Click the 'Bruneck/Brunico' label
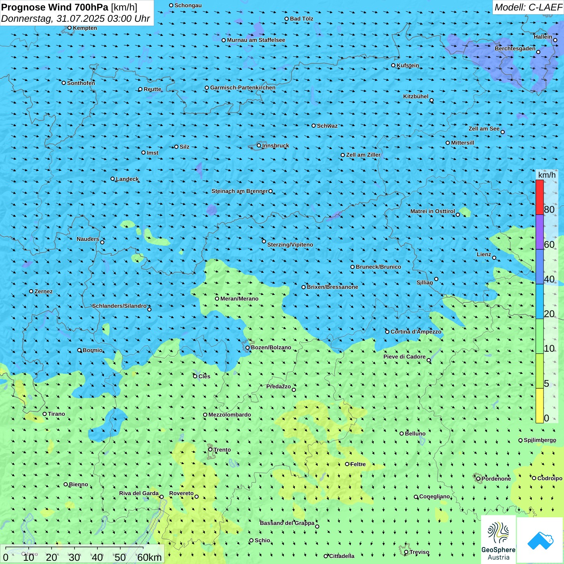The height and width of the screenshot is (564, 564). tap(378, 267)
